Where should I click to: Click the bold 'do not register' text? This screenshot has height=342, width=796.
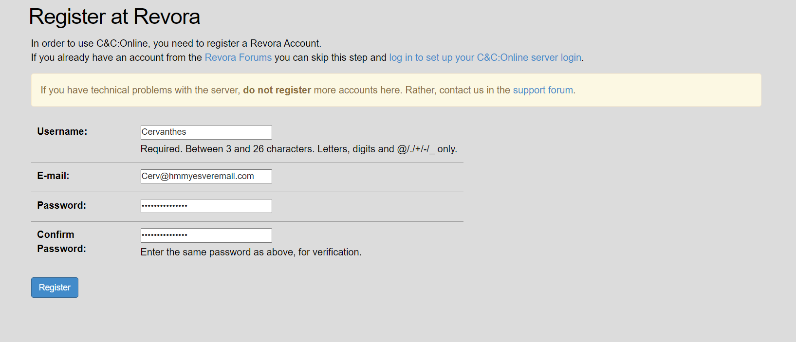pos(277,90)
